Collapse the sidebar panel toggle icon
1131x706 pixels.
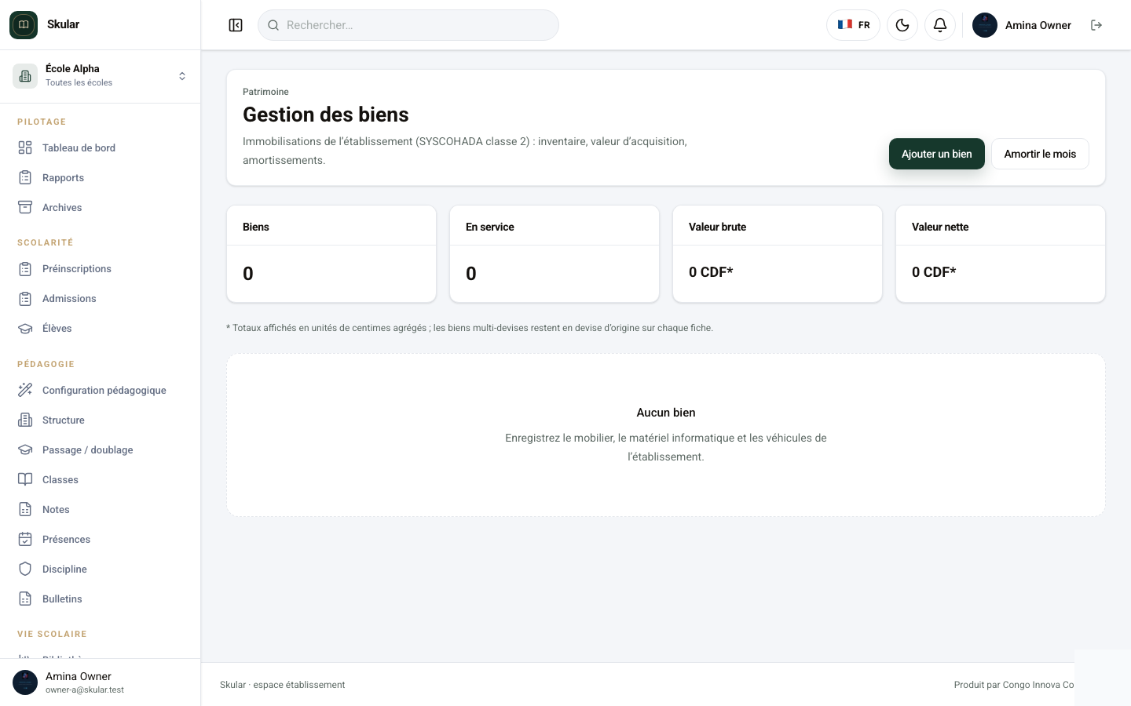(236, 25)
